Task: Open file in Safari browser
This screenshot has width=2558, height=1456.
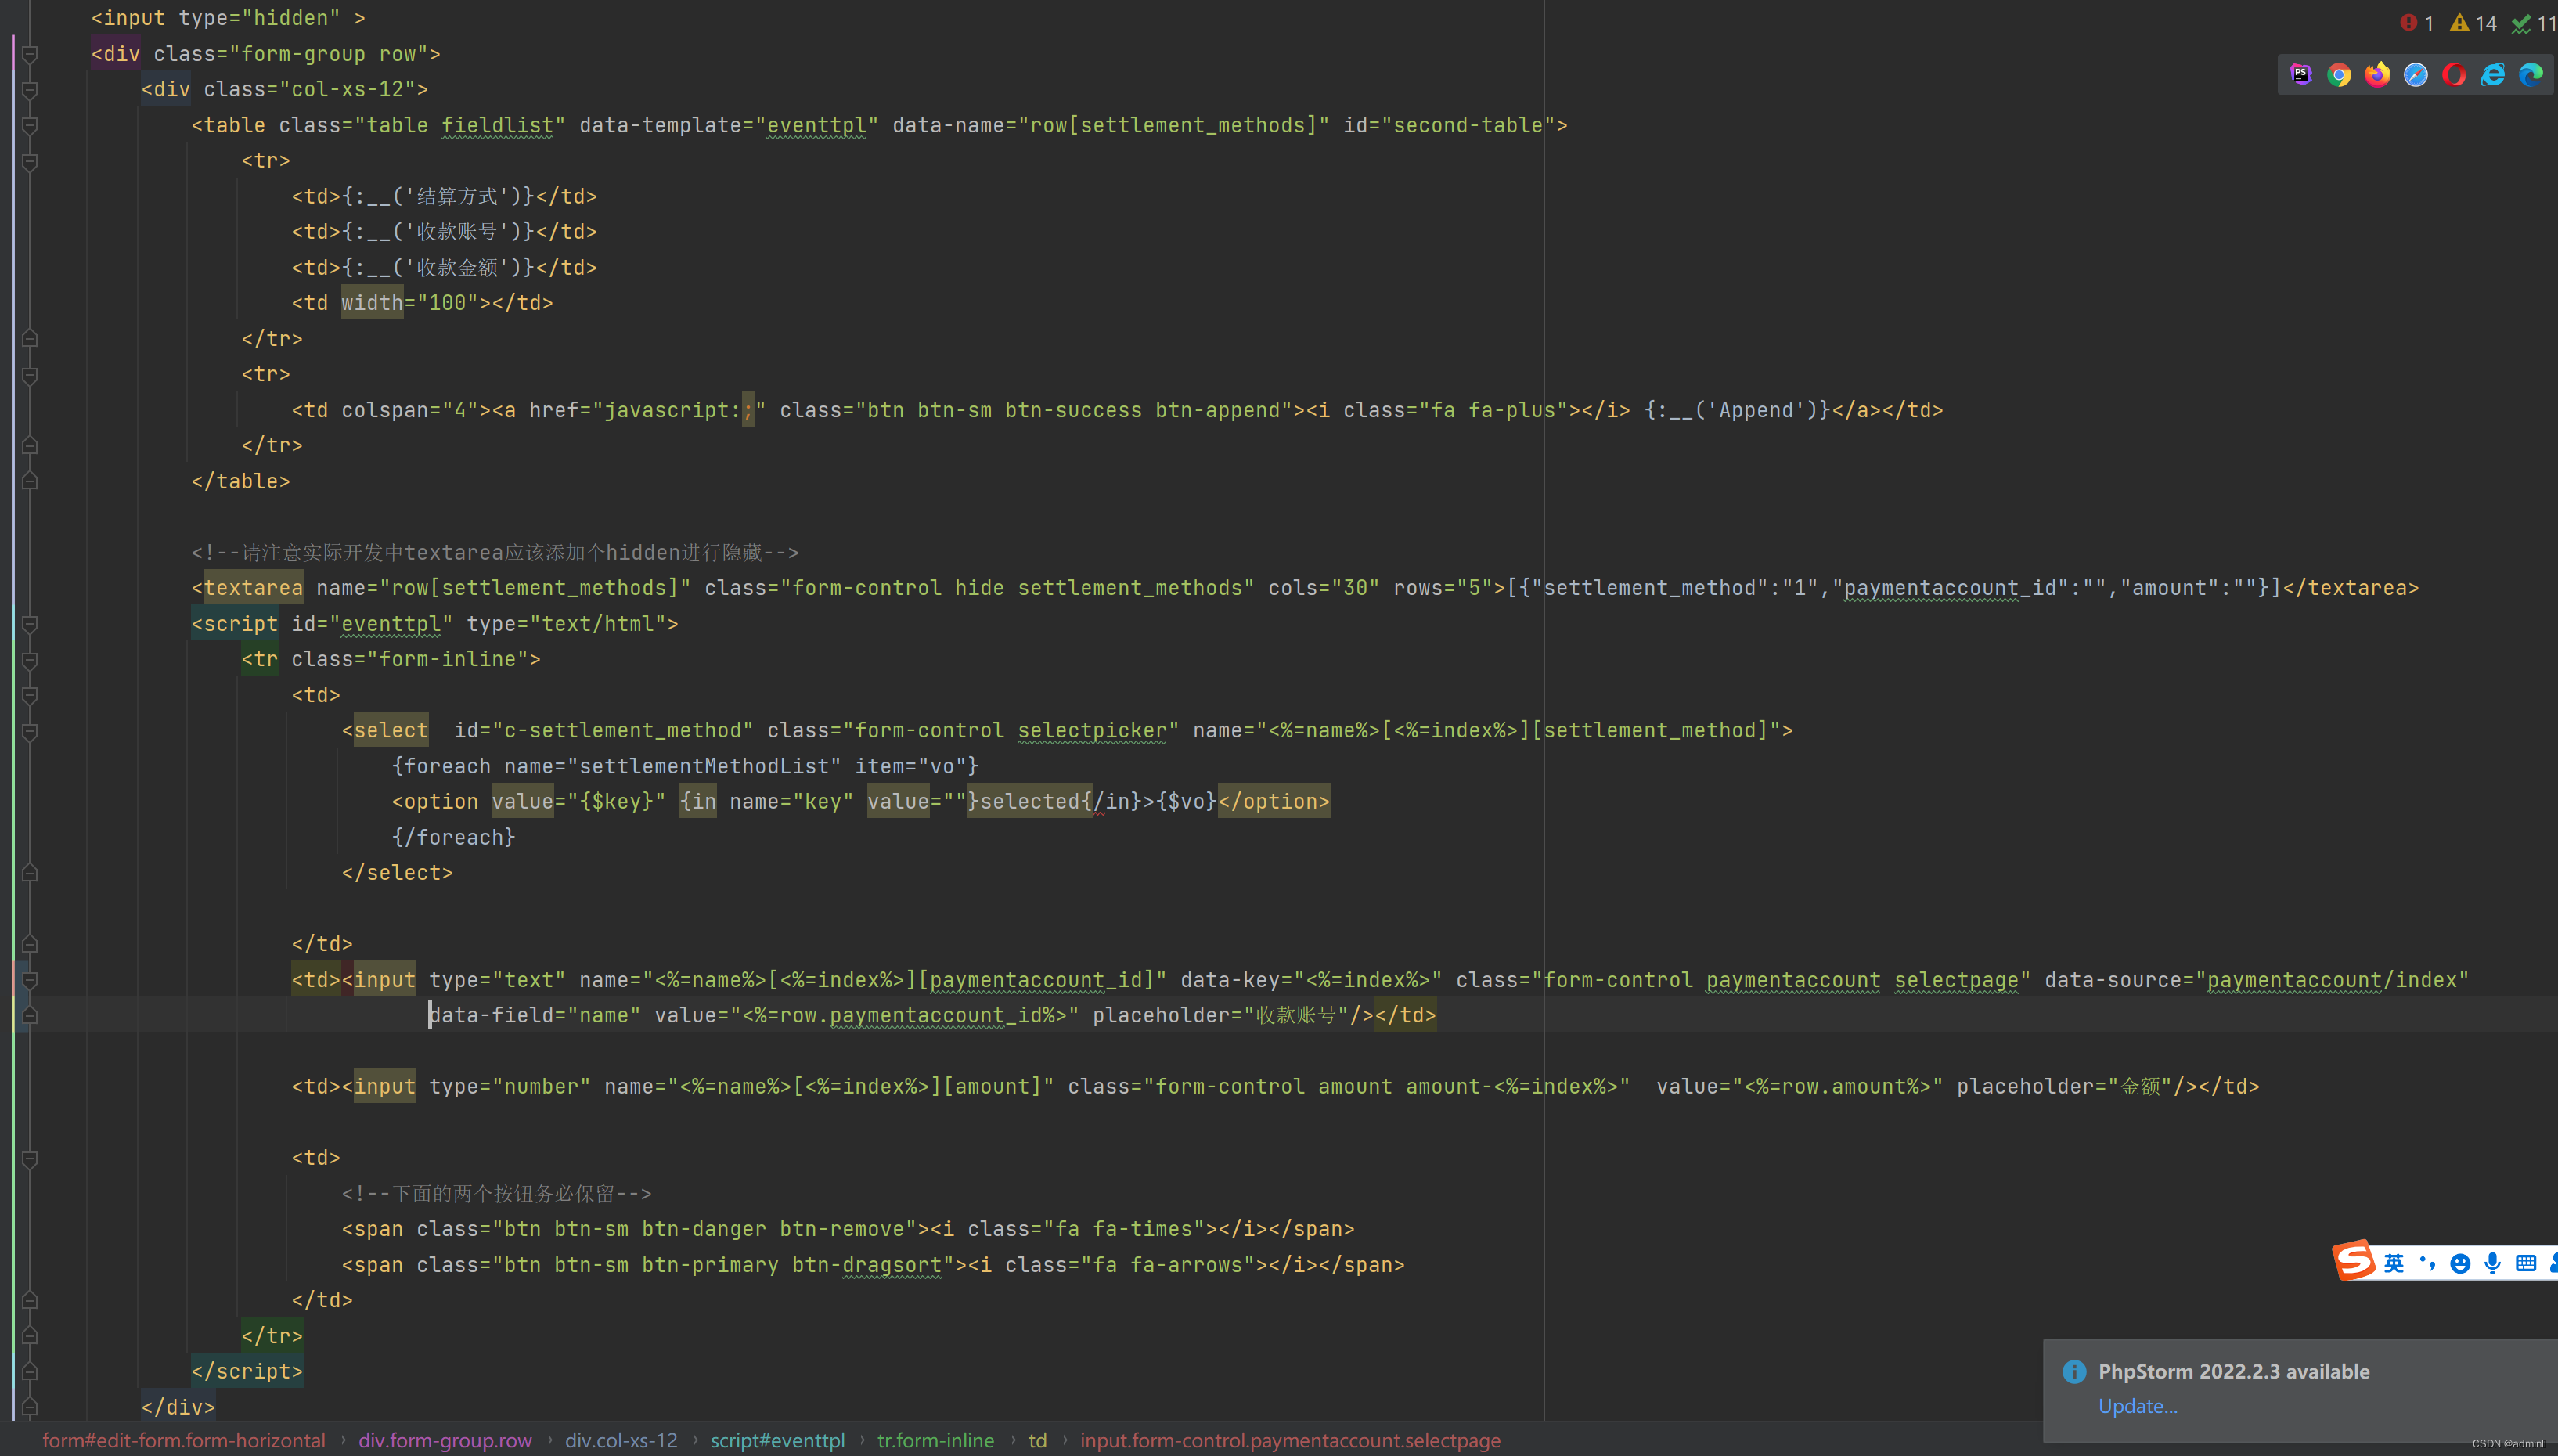Action: tap(2416, 75)
